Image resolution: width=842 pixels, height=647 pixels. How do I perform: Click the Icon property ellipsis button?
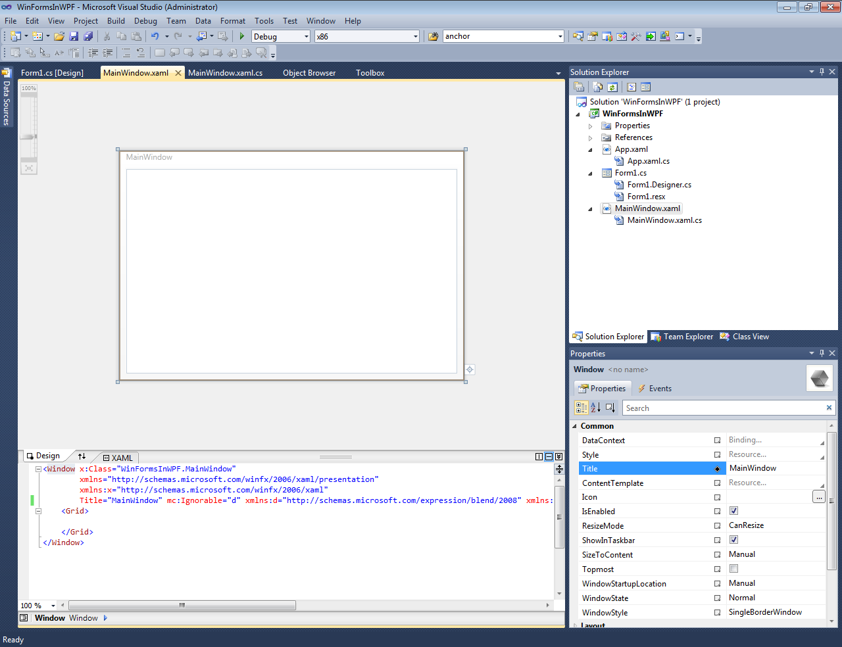click(818, 497)
